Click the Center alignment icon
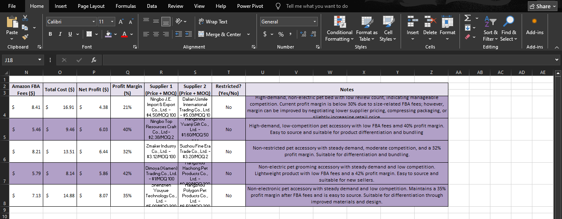Screen dimensions: 562x219 156,35
